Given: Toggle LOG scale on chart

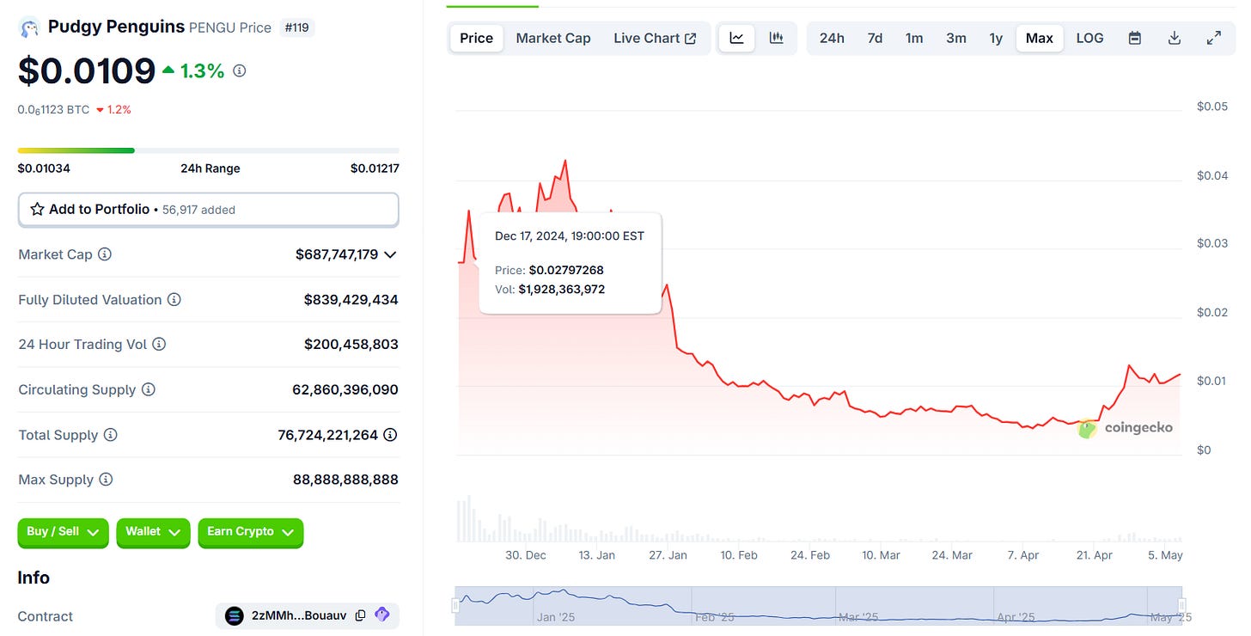Looking at the screenshot, I should [1089, 38].
